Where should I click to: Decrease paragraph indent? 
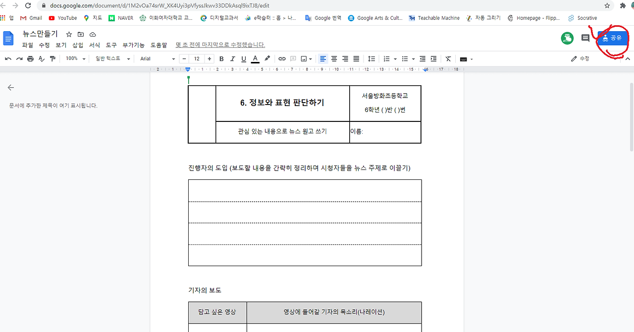point(423,58)
